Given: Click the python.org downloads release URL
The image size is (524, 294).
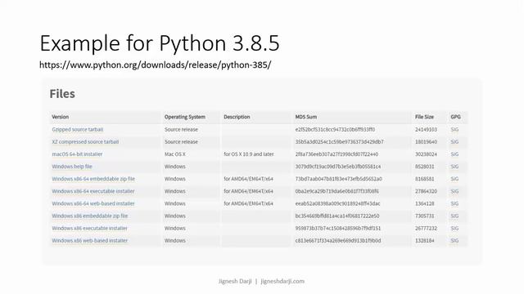Looking at the screenshot, I should click(155, 65).
